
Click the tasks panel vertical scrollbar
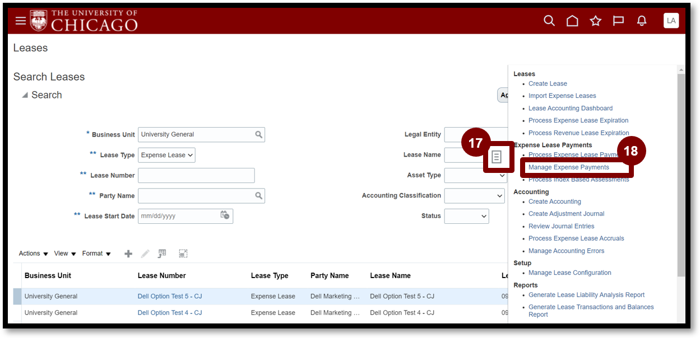pos(681,175)
